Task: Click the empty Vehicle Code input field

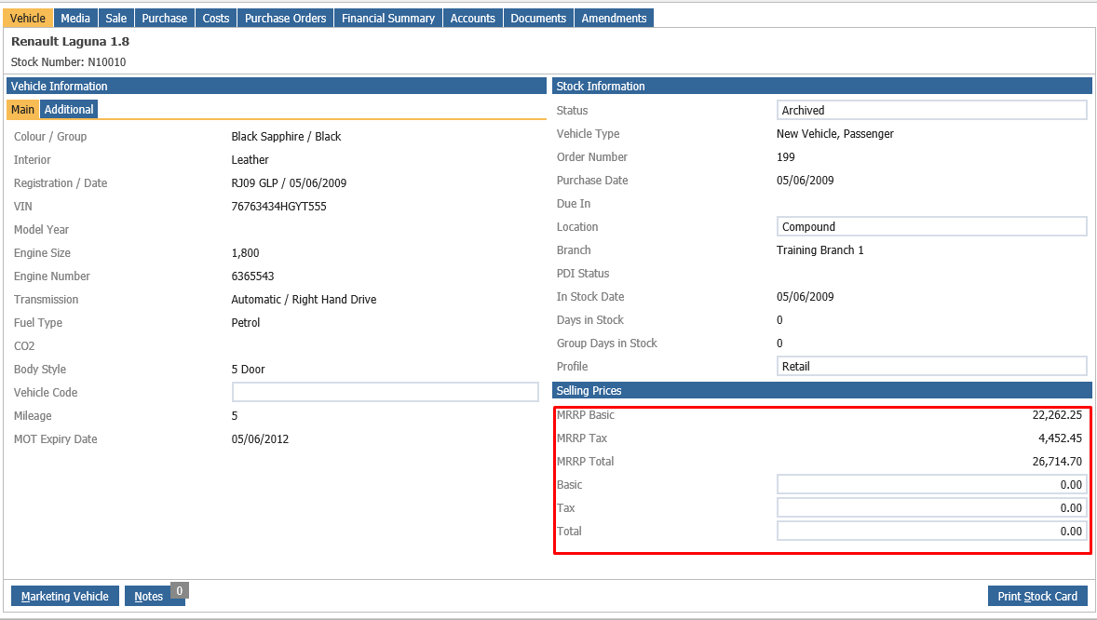Action: pyautogui.click(x=385, y=392)
